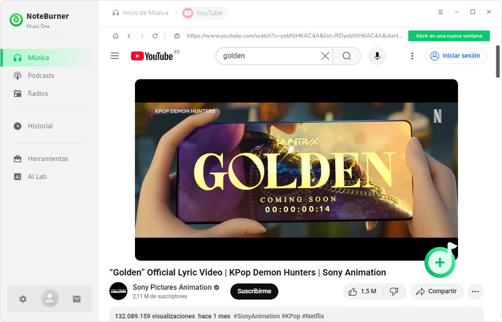This screenshot has height=322, width=502.
Task: Click the #KPop hashtag
Action: [x=291, y=316]
